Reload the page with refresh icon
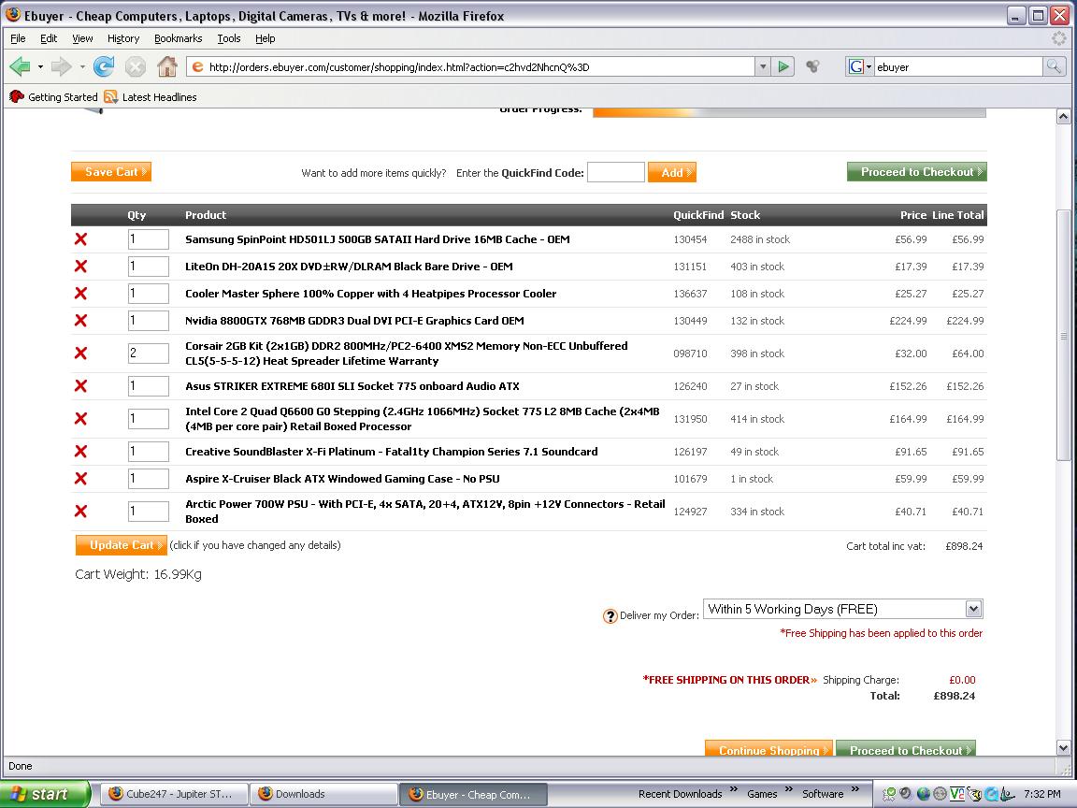The width and height of the screenshot is (1077, 808). coord(104,66)
